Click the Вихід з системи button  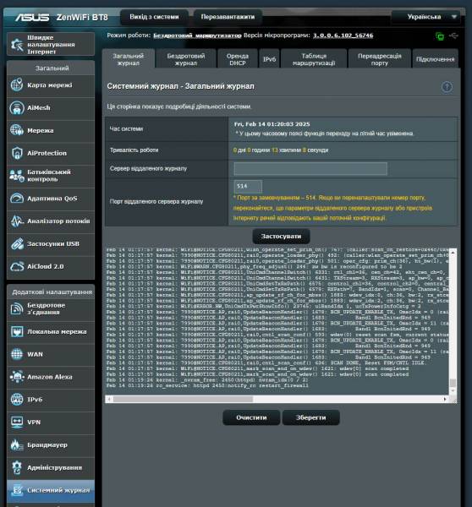click(154, 17)
